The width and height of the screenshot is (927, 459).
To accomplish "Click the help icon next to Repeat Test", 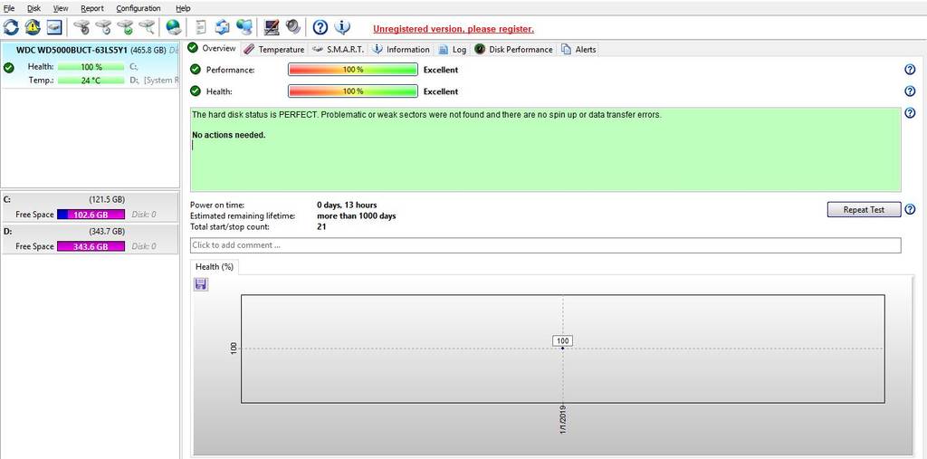I will pos(910,209).
